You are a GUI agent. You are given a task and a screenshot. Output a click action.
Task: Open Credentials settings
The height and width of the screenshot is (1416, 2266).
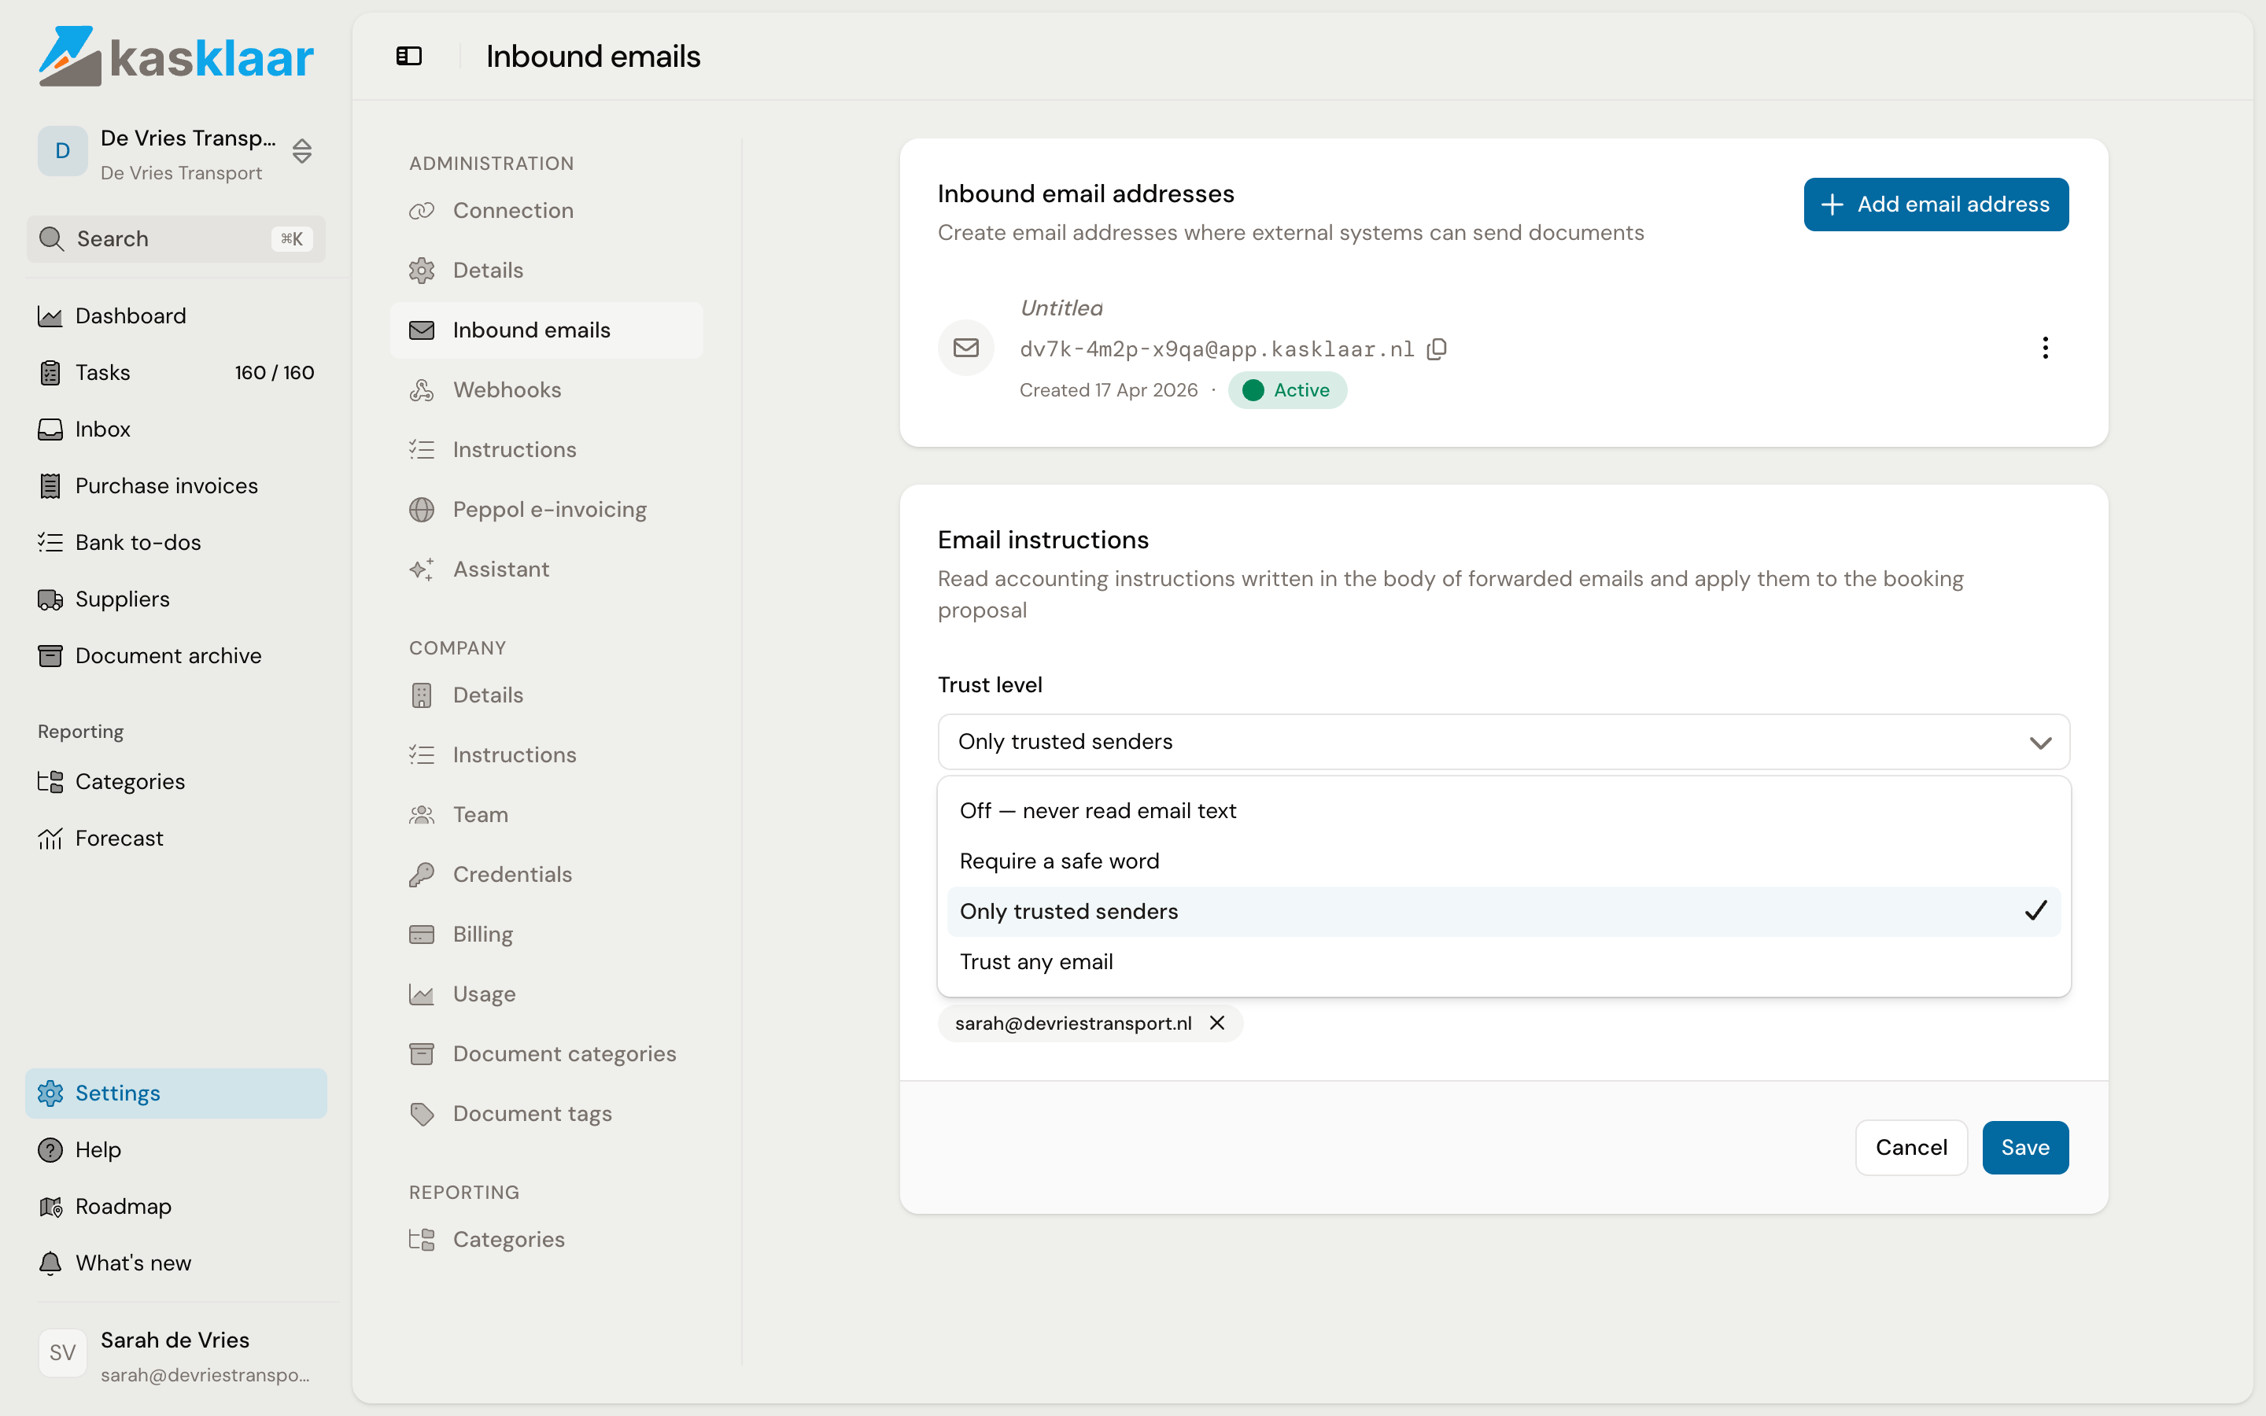pos(547,874)
